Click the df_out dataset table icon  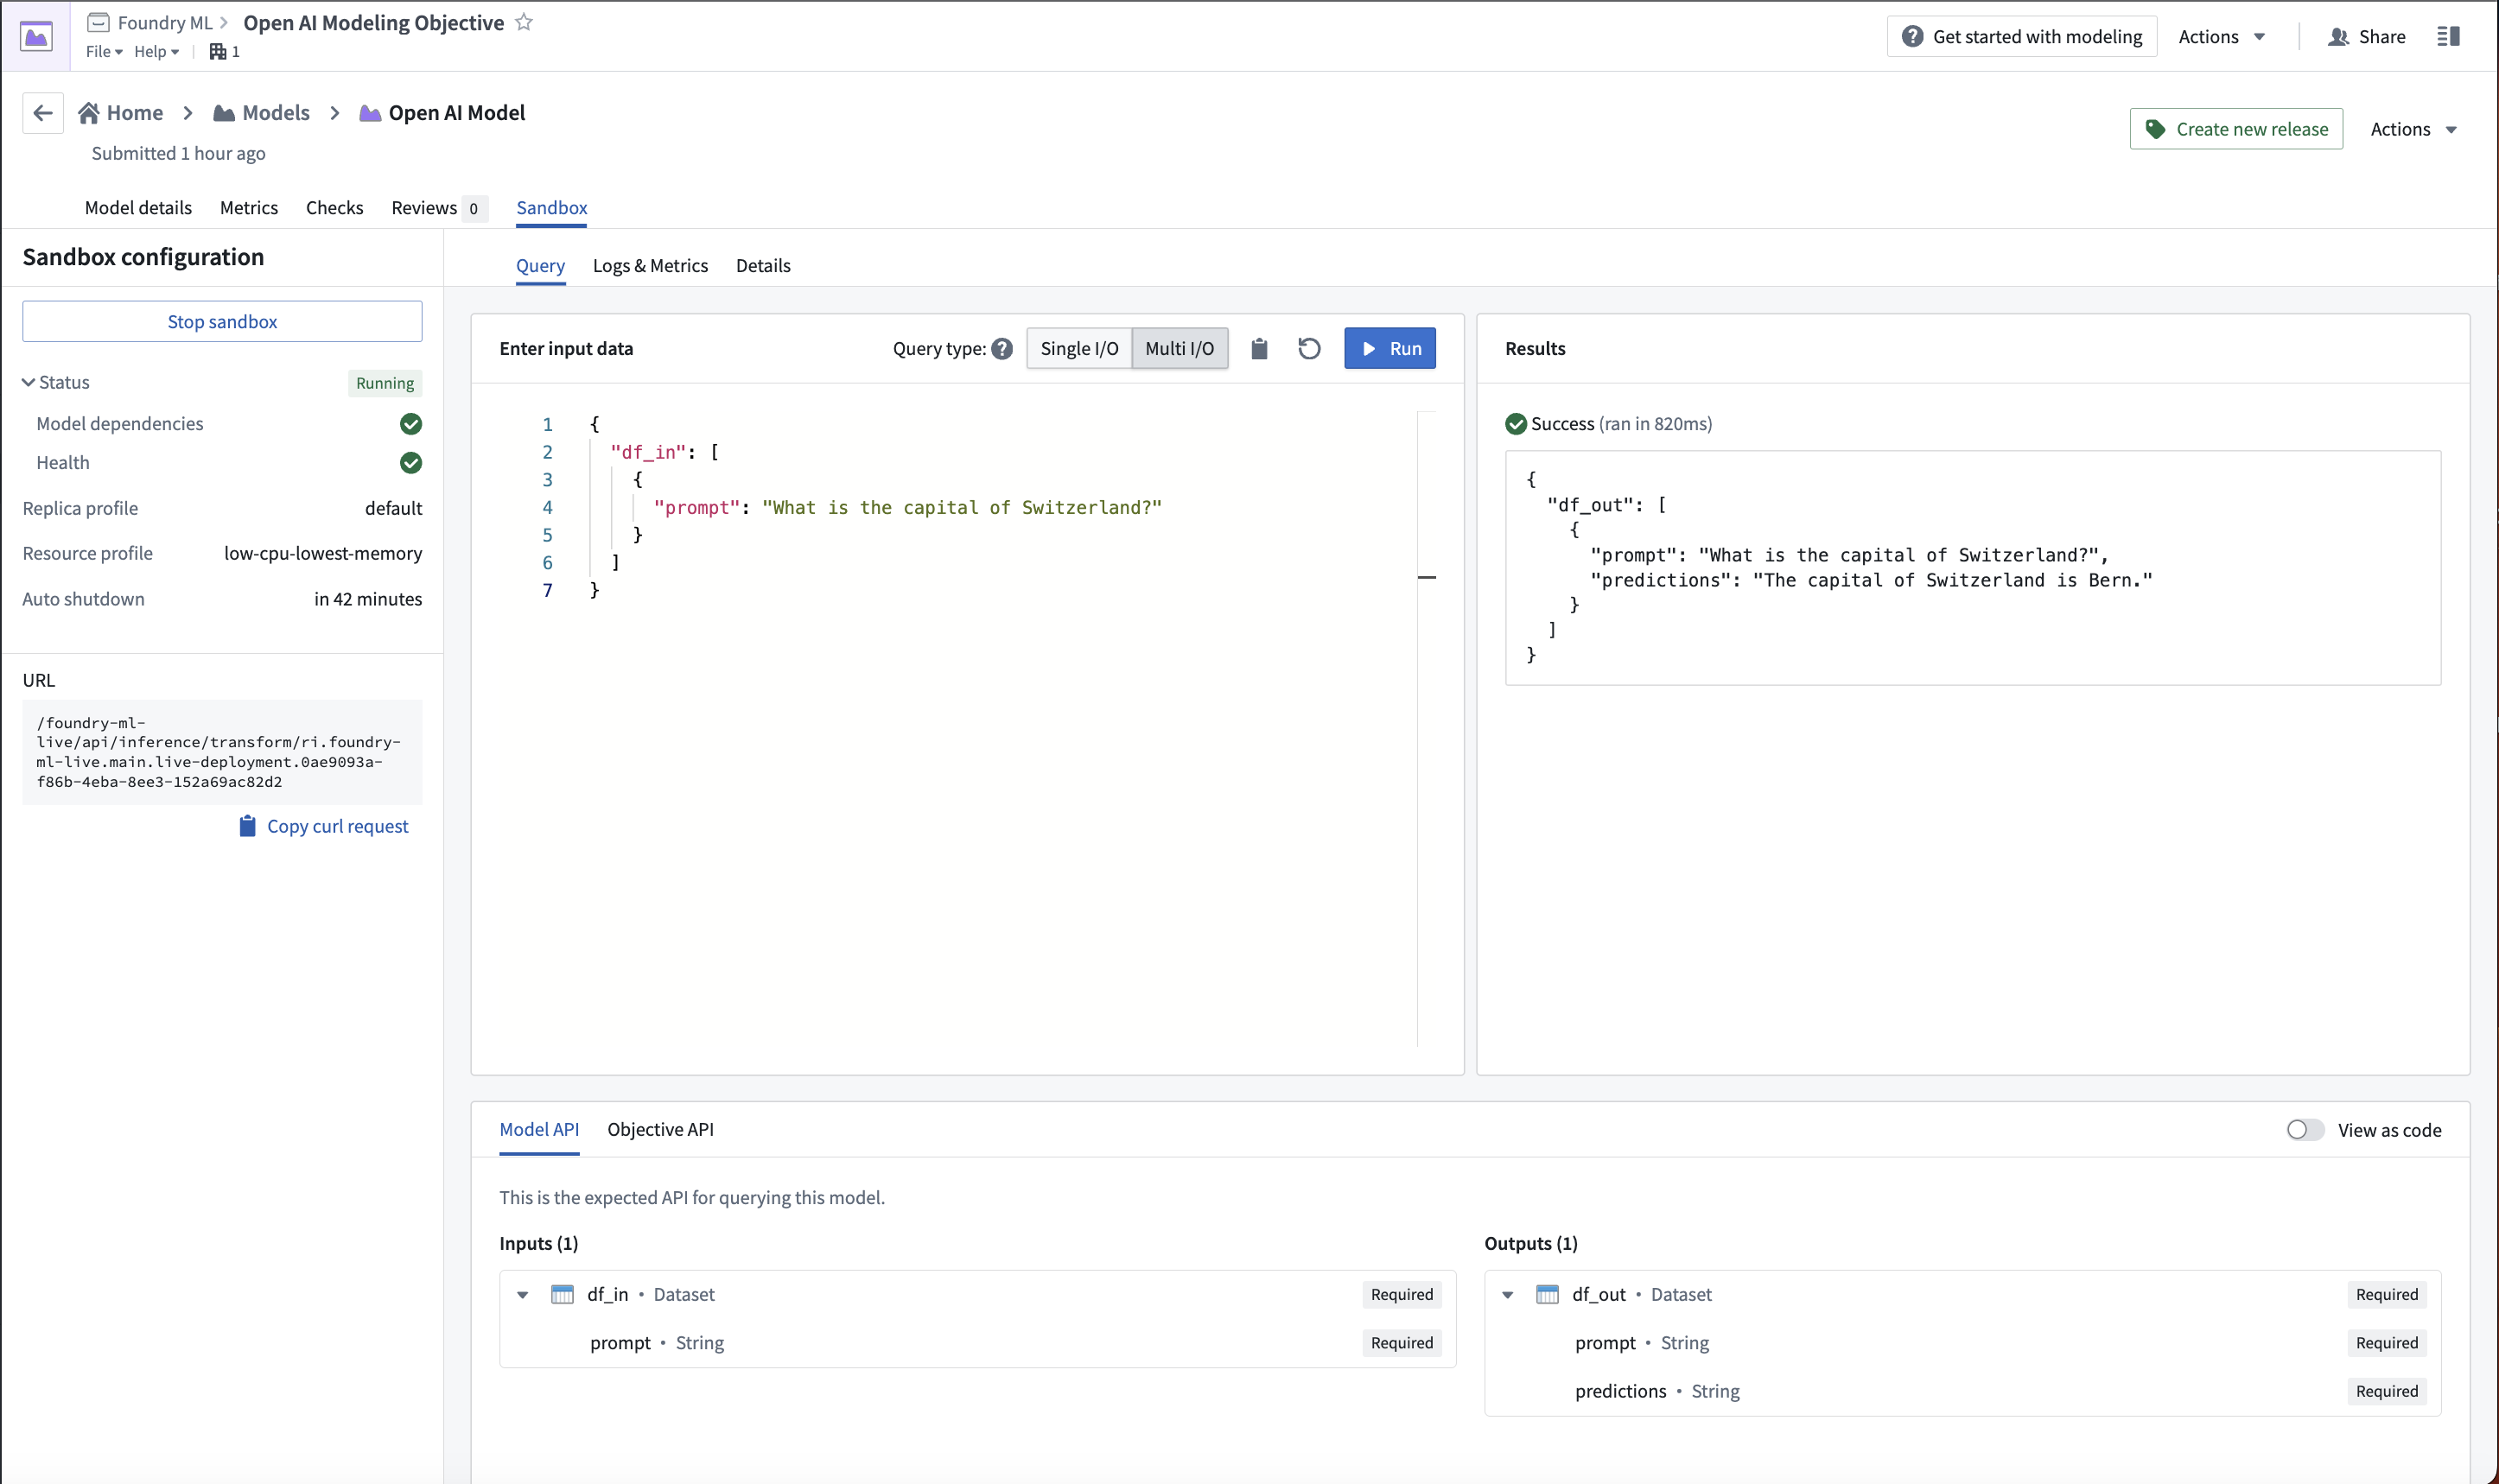(x=1547, y=1295)
